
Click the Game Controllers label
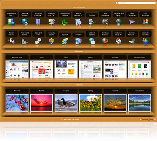(132, 15)
